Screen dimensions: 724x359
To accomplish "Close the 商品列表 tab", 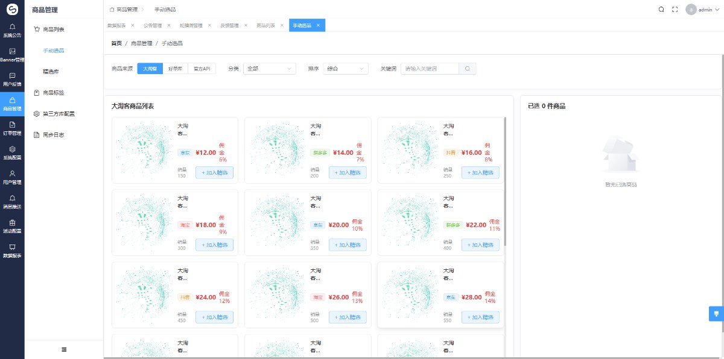I will tap(282, 25).
